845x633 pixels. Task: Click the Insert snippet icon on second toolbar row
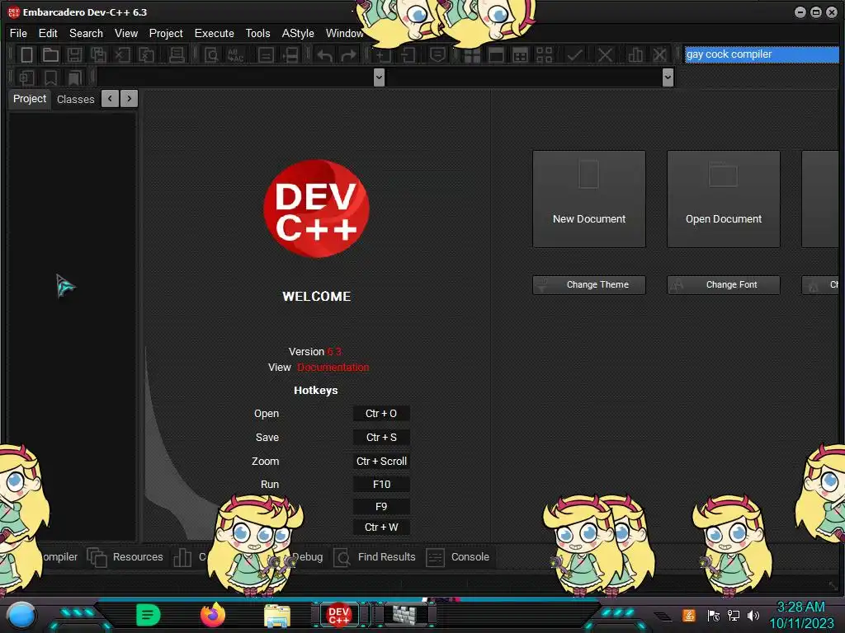coord(26,77)
